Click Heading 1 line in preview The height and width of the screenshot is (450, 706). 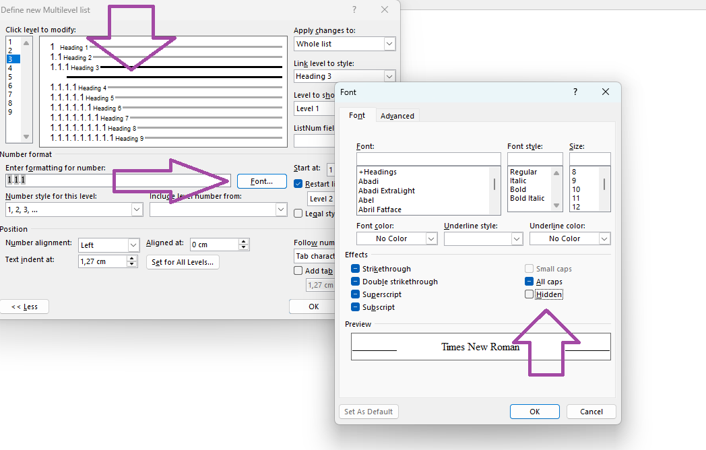click(x=166, y=47)
